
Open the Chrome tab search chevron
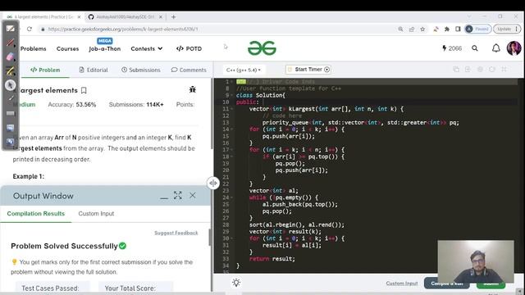468,16
